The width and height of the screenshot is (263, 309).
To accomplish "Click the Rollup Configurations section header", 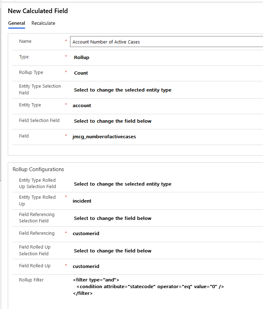I will 38,169.
